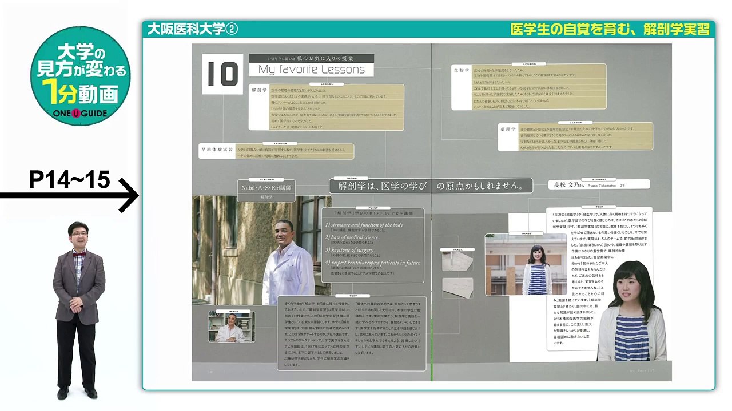Click 'base of medical science' point
Screen dimensions: 732x411
(x=352, y=237)
